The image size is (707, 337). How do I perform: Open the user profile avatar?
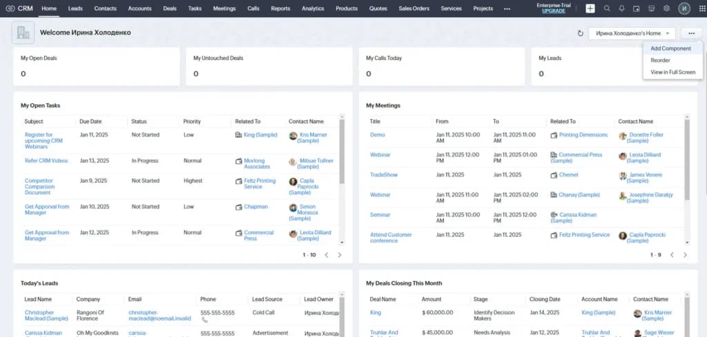(x=684, y=8)
